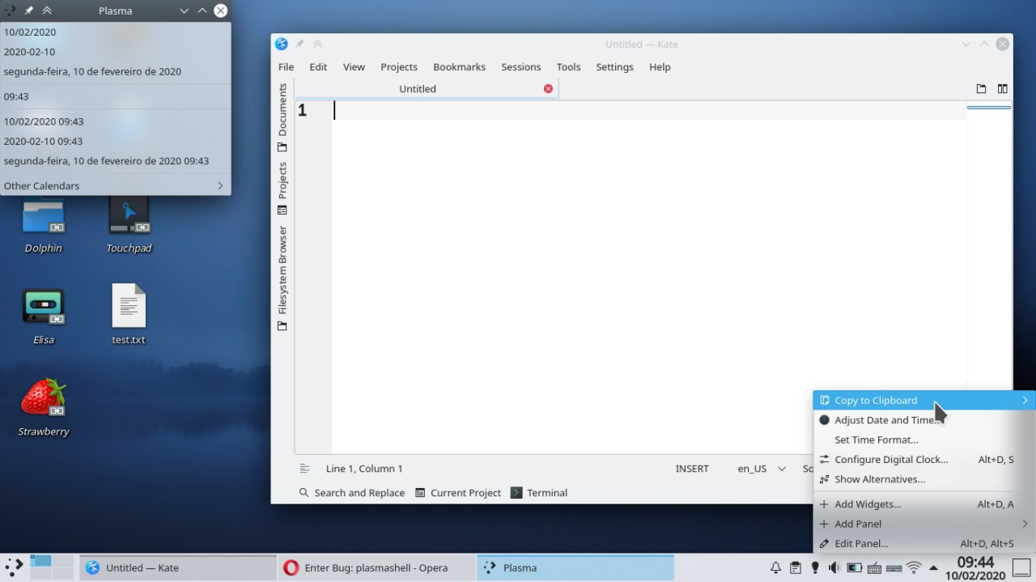Open the notifications bell in system tray
This screenshot has width=1036, height=582.
(775, 567)
